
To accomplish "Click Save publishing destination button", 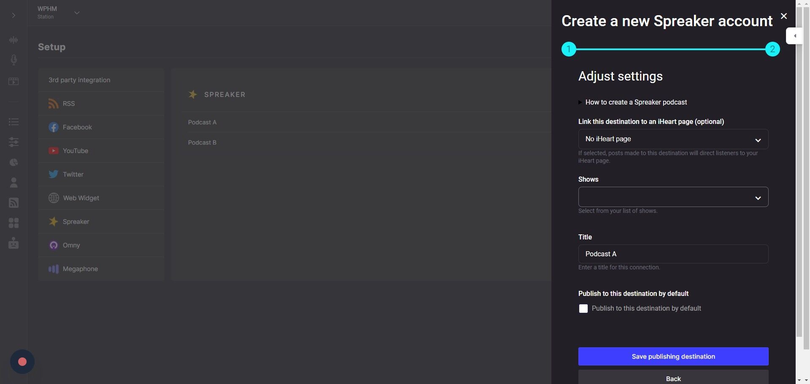I will pyautogui.click(x=673, y=357).
